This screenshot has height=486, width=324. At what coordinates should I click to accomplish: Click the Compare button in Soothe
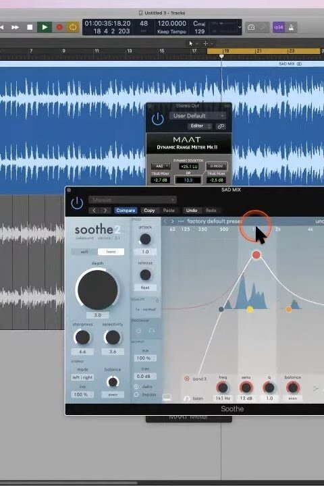coord(126,211)
